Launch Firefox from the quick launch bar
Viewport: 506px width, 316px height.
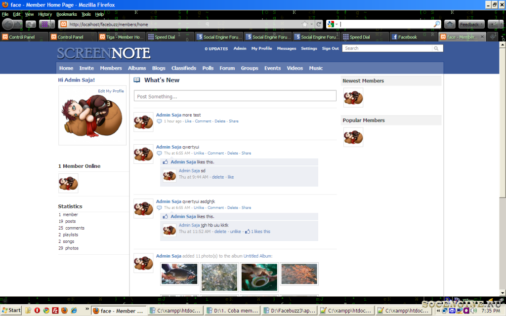[x=65, y=311]
